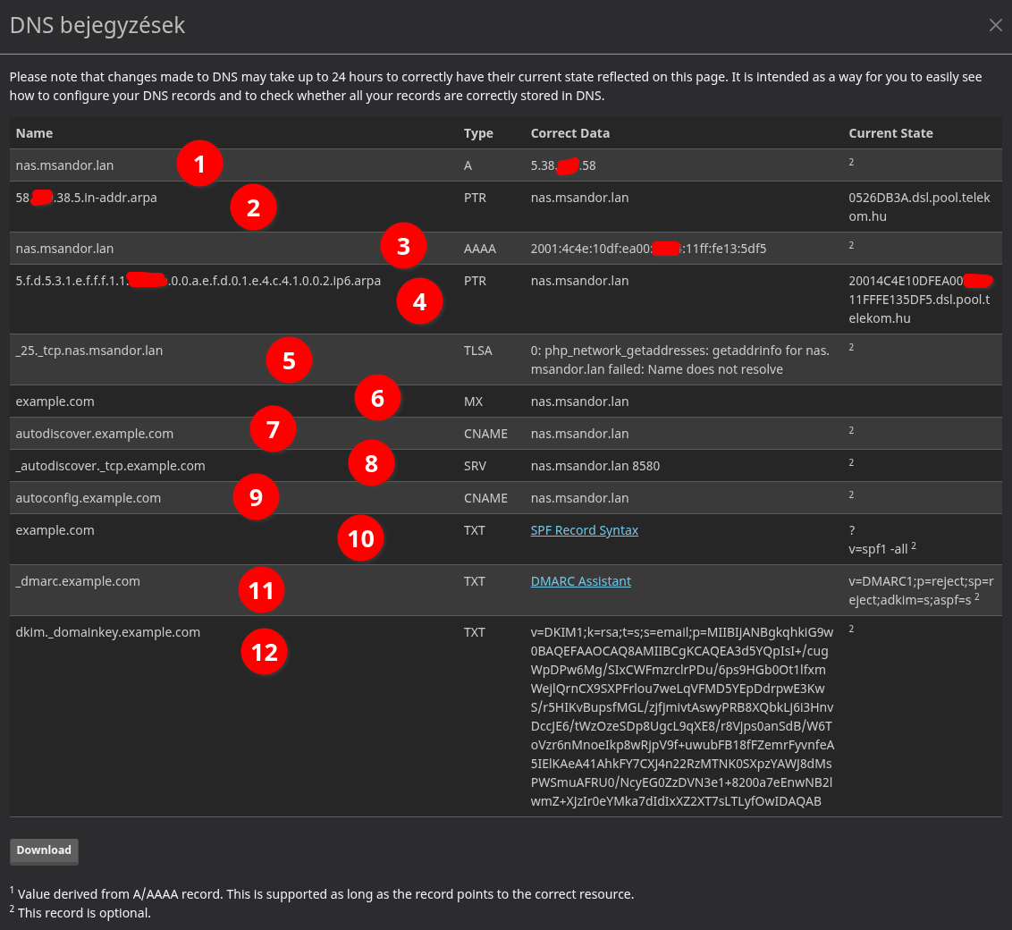
Task: Click the Current State column header
Action: pyautogui.click(x=890, y=133)
